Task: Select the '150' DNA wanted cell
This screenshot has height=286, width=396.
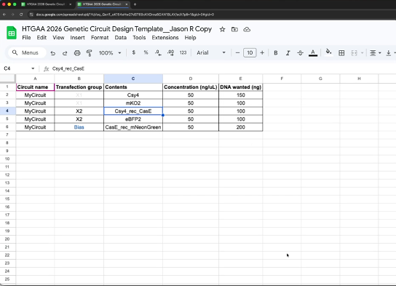Action: pyautogui.click(x=241, y=95)
